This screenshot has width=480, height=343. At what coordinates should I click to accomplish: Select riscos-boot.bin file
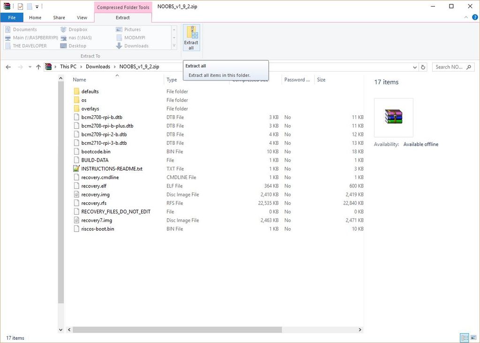coord(94,229)
